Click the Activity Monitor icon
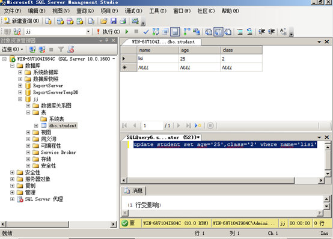Image resolution: width=333 pixels, height=239 pixels. [135, 21]
